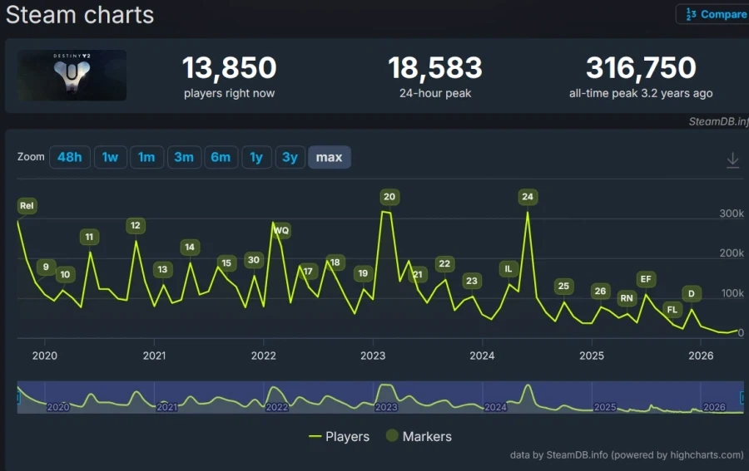Click the RN chart marker
The height and width of the screenshot is (471, 749).
point(627,298)
